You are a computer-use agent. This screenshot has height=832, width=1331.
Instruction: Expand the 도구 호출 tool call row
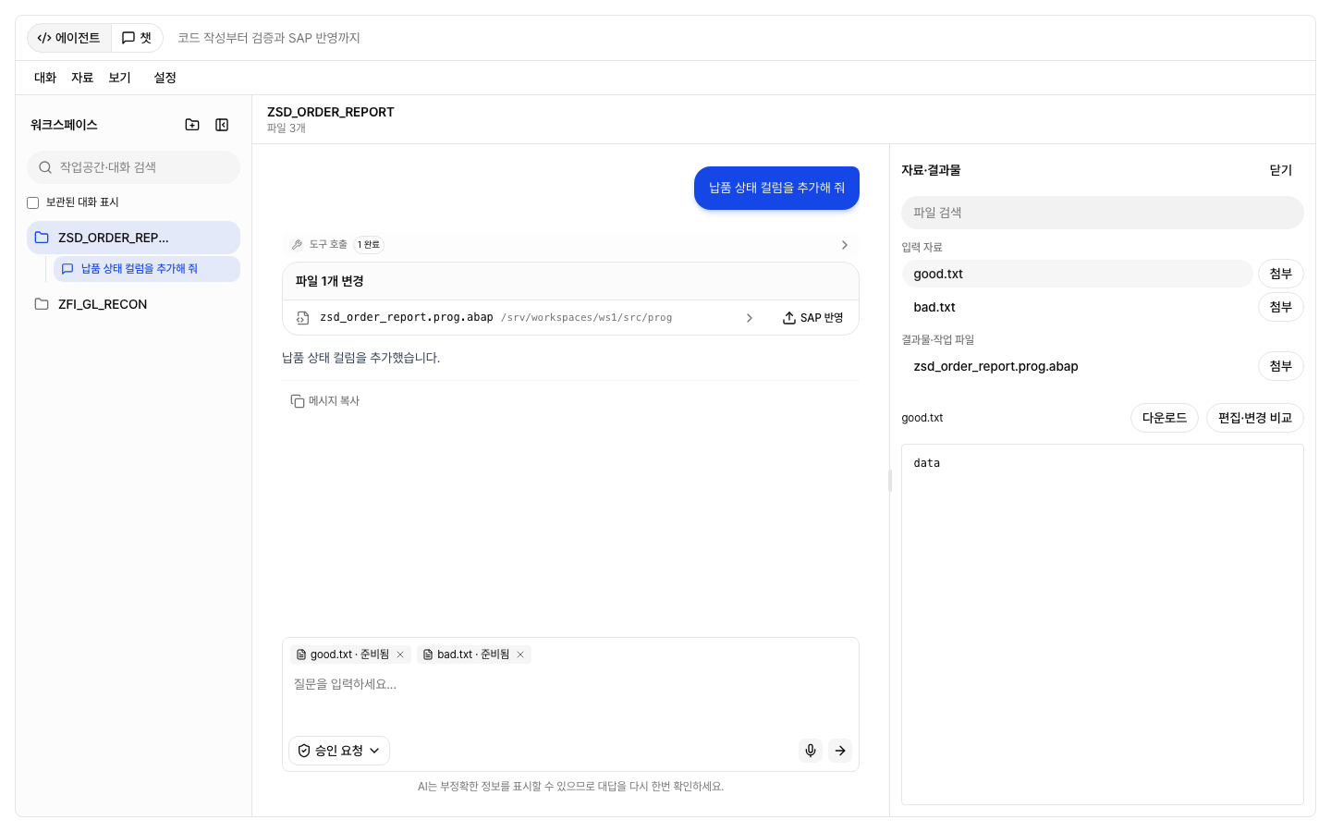[570, 245]
